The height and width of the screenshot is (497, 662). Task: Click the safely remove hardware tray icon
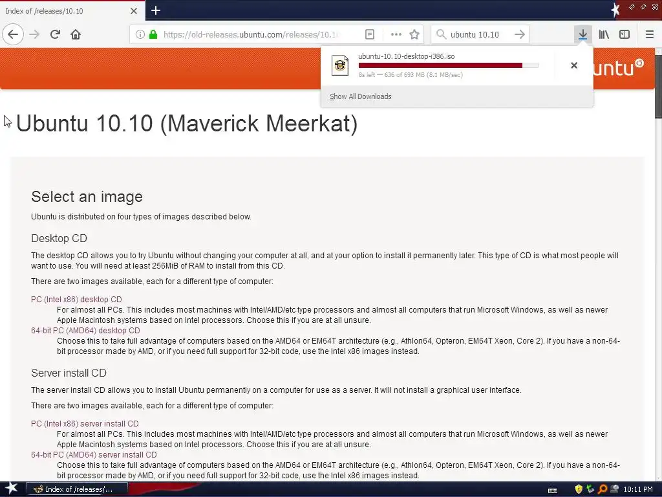coord(590,489)
